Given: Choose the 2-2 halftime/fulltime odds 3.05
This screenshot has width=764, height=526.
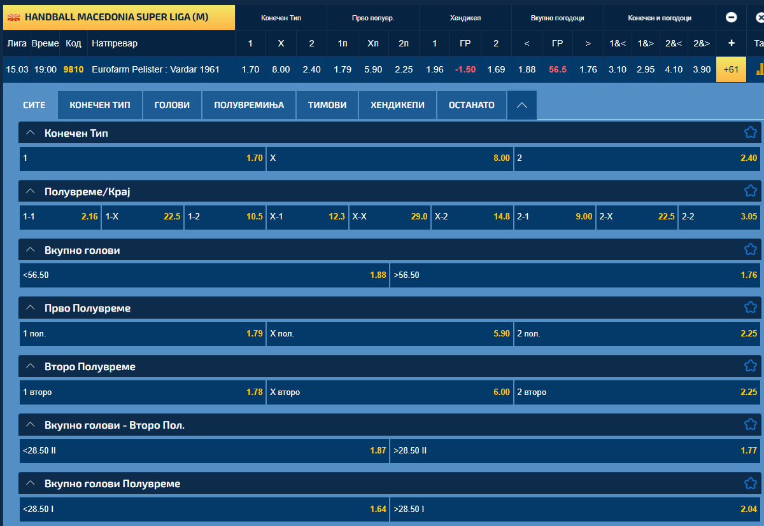Looking at the screenshot, I should pos(719,216).
